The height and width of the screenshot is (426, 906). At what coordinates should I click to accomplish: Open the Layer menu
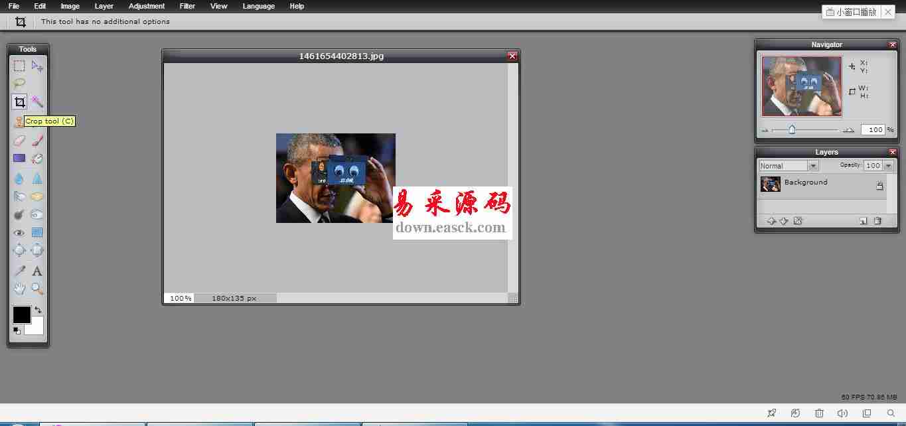tap(104, 6)
